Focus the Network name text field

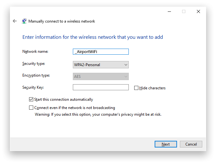coord(101,52)
